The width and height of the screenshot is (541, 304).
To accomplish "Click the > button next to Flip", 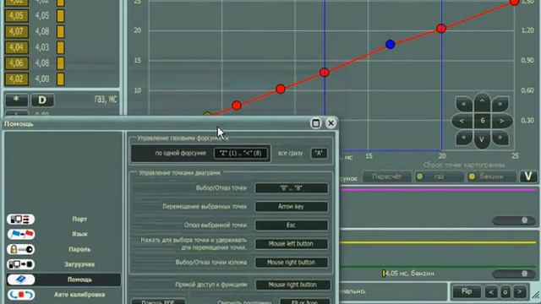I will pos(519,292).
